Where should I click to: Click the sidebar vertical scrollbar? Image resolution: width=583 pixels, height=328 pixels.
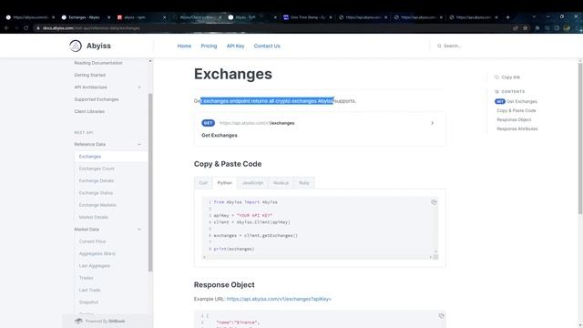(x=150, y=182)
